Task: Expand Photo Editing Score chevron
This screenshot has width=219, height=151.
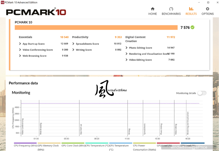Action: [127, 48]
